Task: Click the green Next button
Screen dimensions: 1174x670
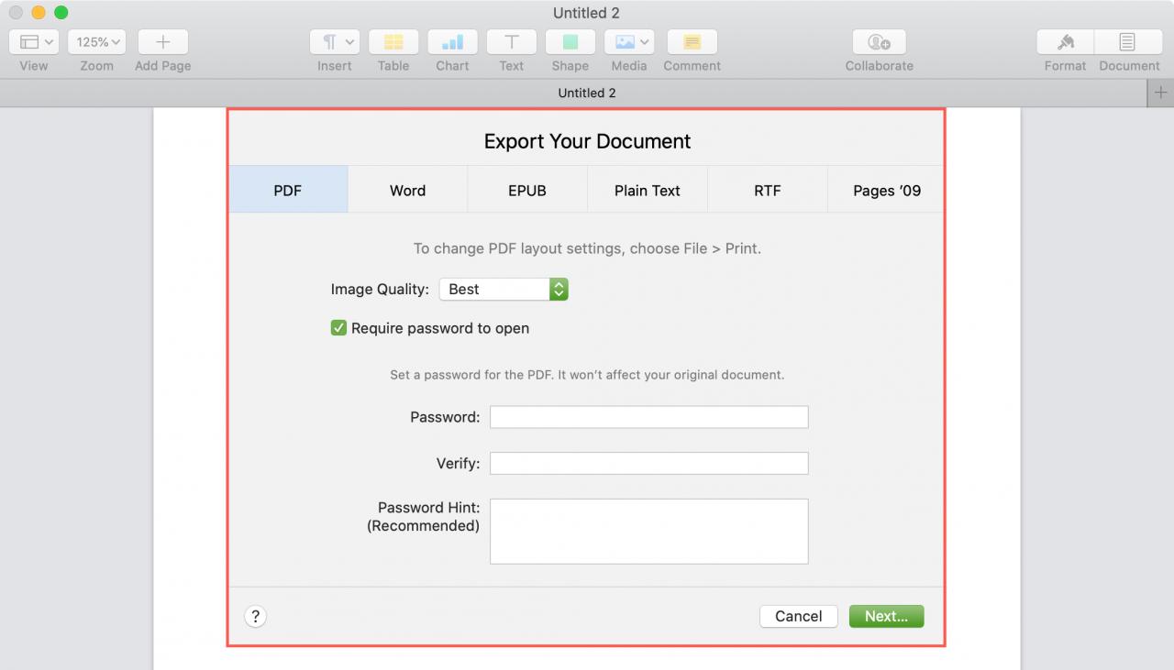Action: click(886, 616)
